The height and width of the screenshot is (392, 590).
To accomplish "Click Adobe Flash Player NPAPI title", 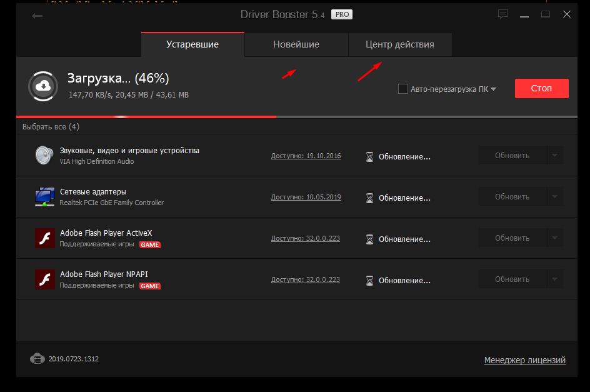I will pos(104,274).
